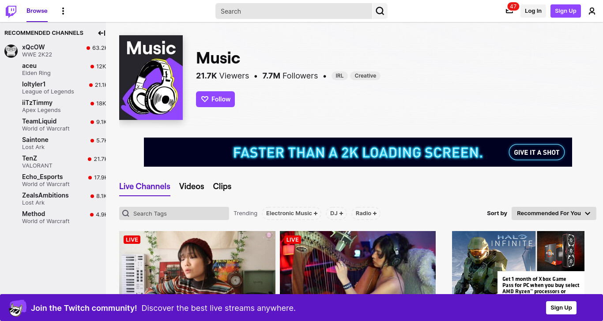Open live stream thumbnail with girl in red beanie
This screenshot has width=603, height=321.
[197, 263]
